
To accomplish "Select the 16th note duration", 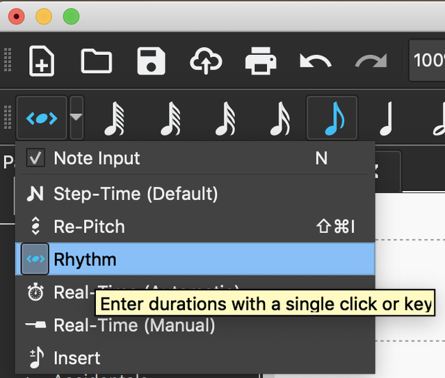I will click(x=279, y=119).
